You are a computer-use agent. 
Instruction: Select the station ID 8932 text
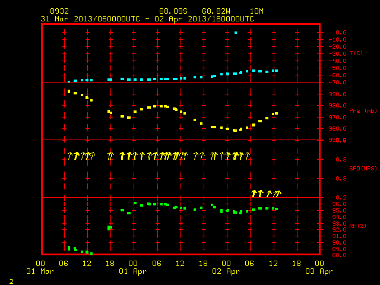[59, 11]
